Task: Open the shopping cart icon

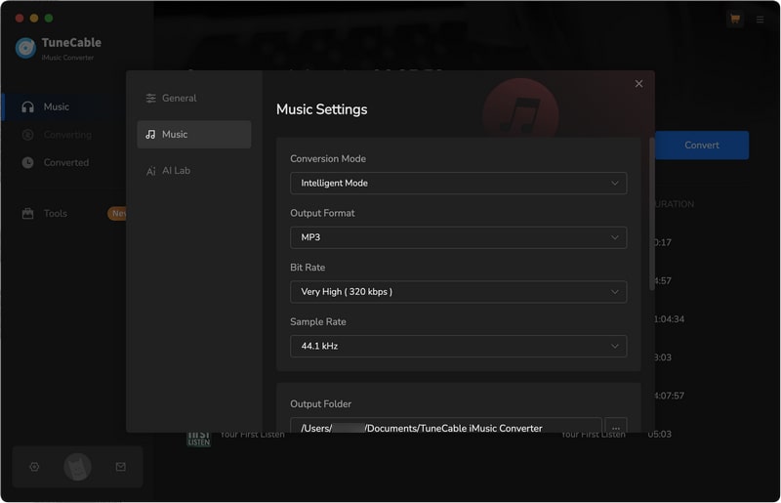Action: 735,19
